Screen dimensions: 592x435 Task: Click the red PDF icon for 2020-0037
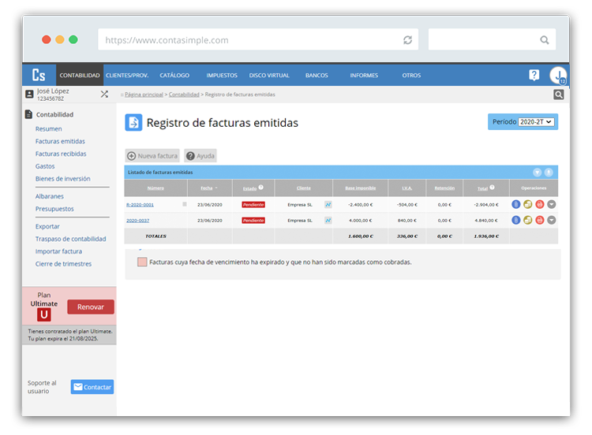point(540,220)
